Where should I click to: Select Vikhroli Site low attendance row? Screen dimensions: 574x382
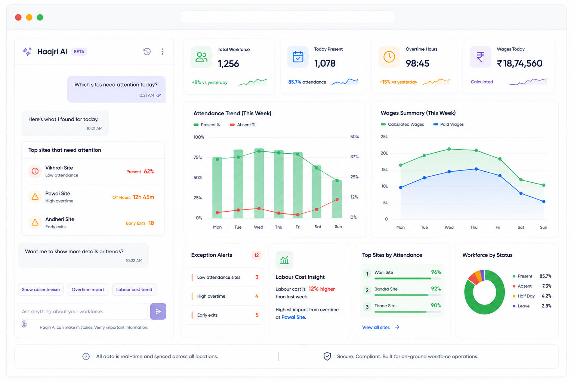coord(93,171)
